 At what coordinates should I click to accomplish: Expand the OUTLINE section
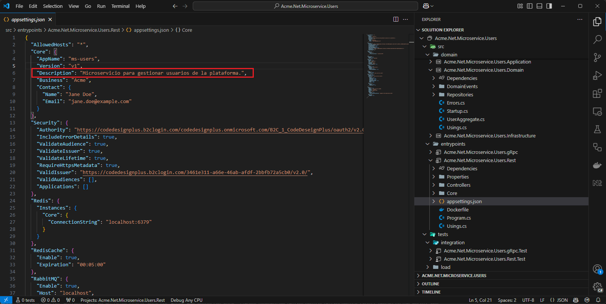(x=430, y=284)
